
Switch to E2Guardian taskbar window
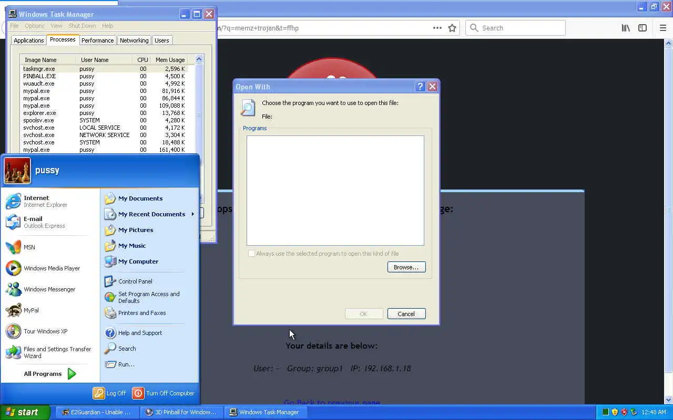(97, 412)
